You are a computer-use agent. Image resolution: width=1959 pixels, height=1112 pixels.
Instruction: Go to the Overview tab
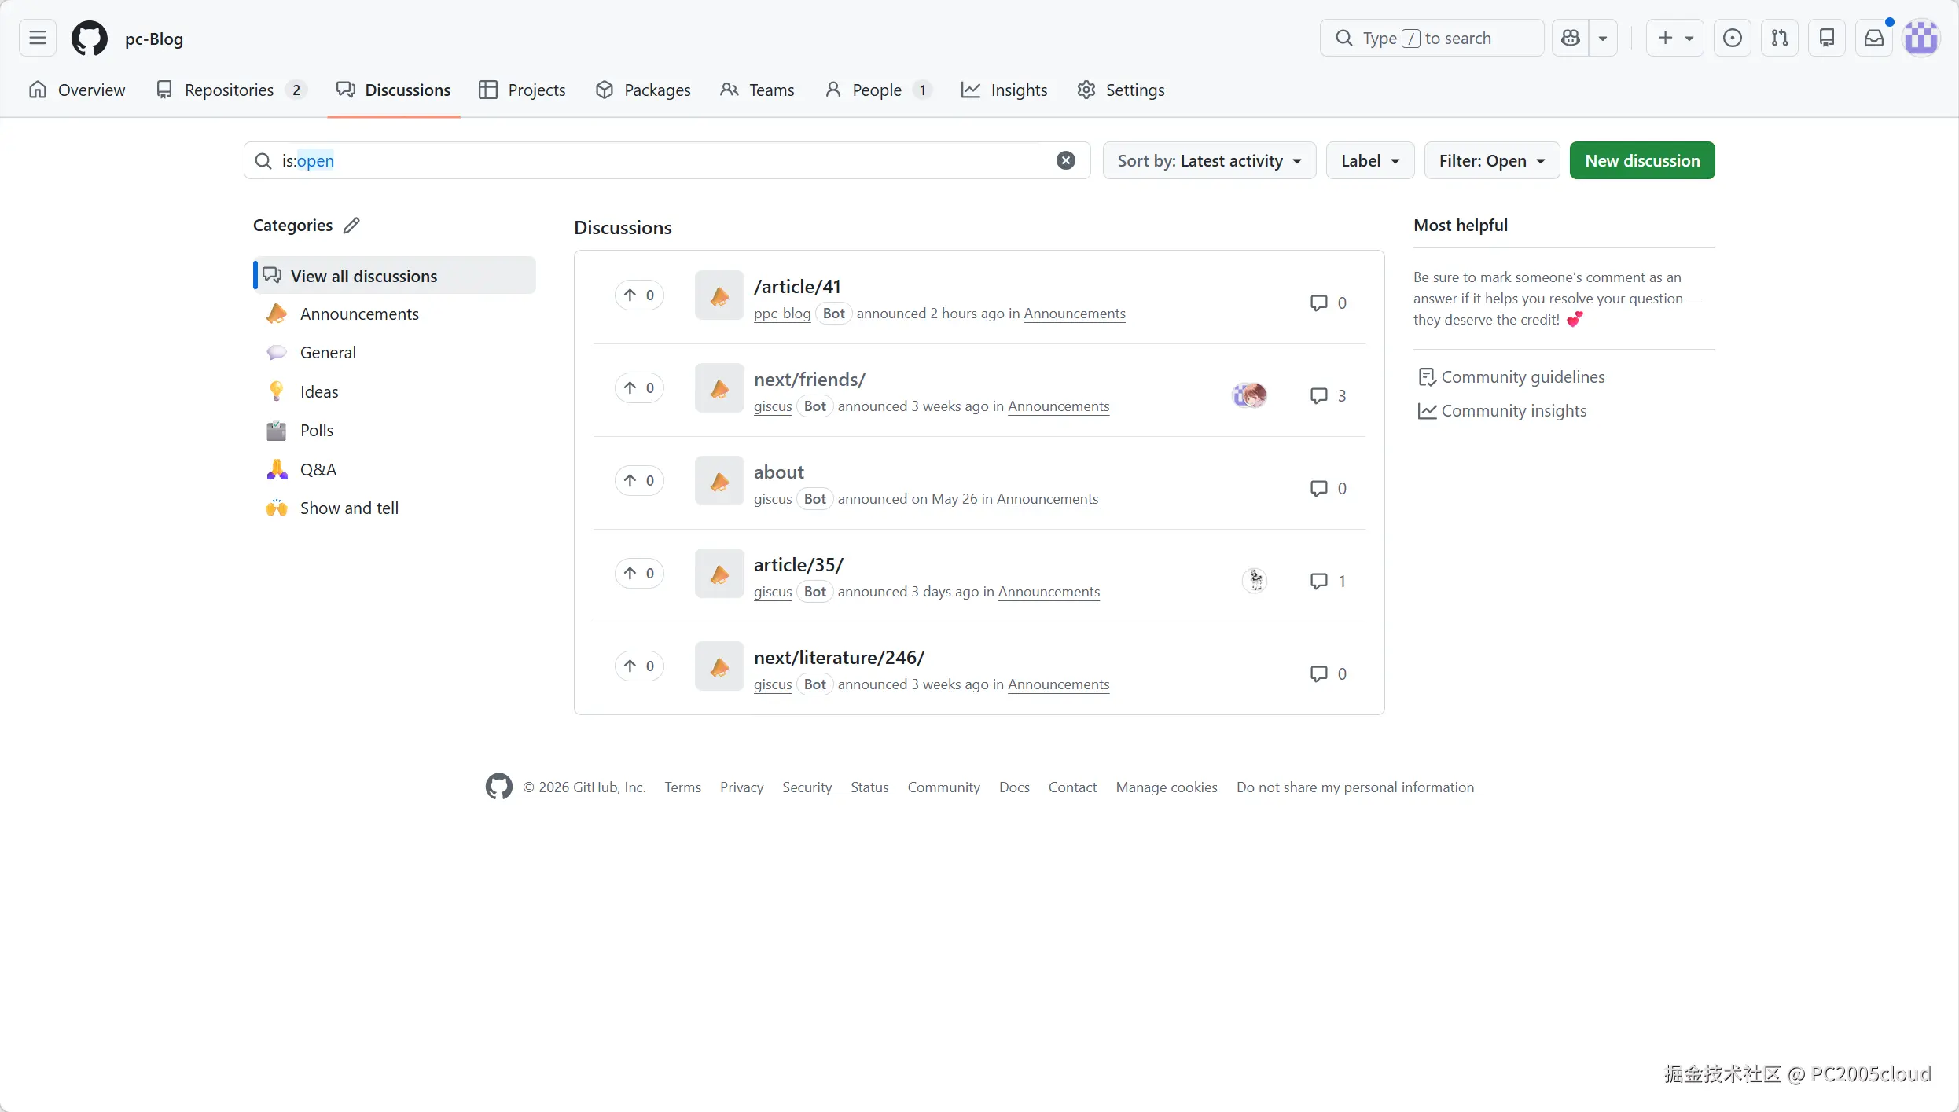pos(77,90)
